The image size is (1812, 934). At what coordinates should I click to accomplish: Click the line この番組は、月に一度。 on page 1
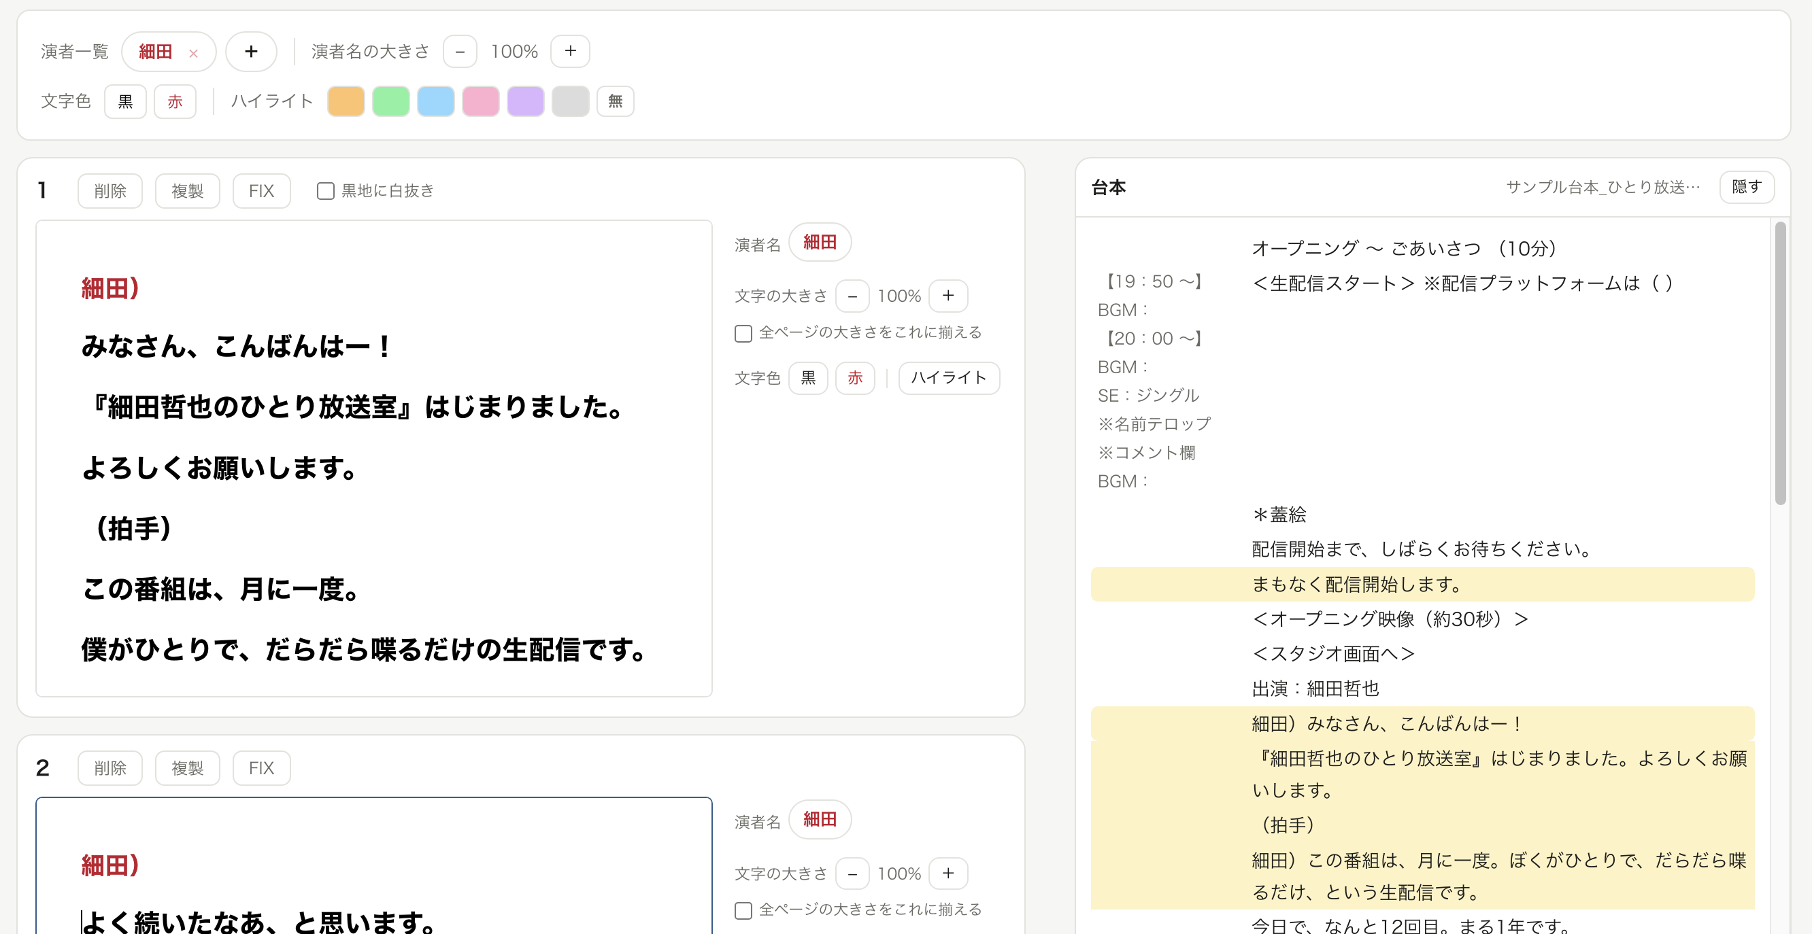[222, 589]
